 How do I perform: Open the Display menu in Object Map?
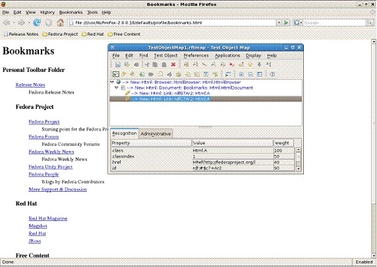253,55
